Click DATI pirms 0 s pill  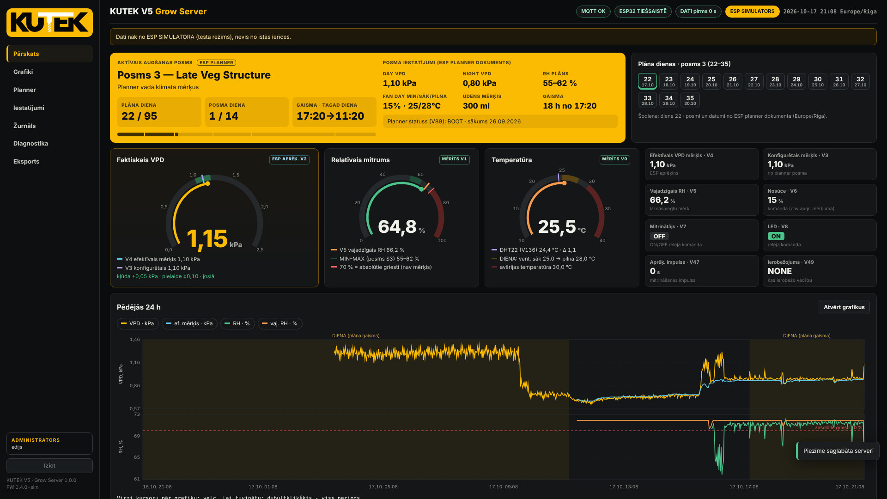[698, 12]
